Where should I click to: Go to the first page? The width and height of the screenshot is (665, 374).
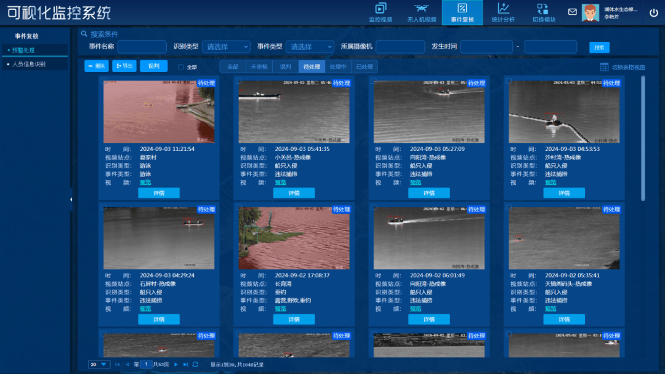tap(117, 365)
